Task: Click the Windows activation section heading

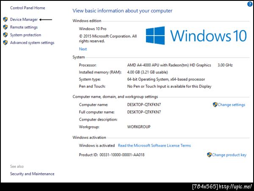Action: point(89,137)
